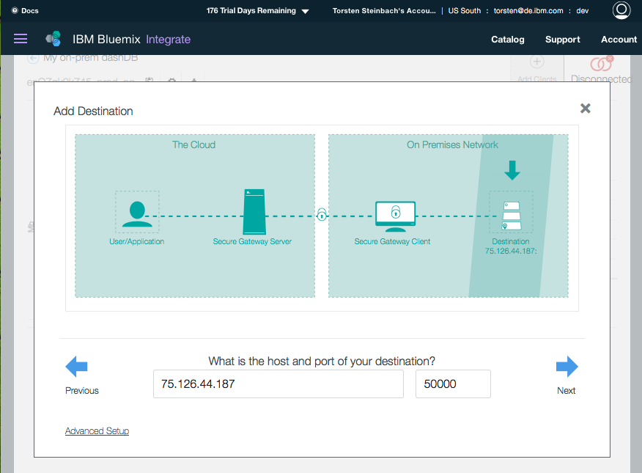Screen dimensions: 642x473
Task: Click the lock icon between cloud and on-premises
Action: (322, 214)
